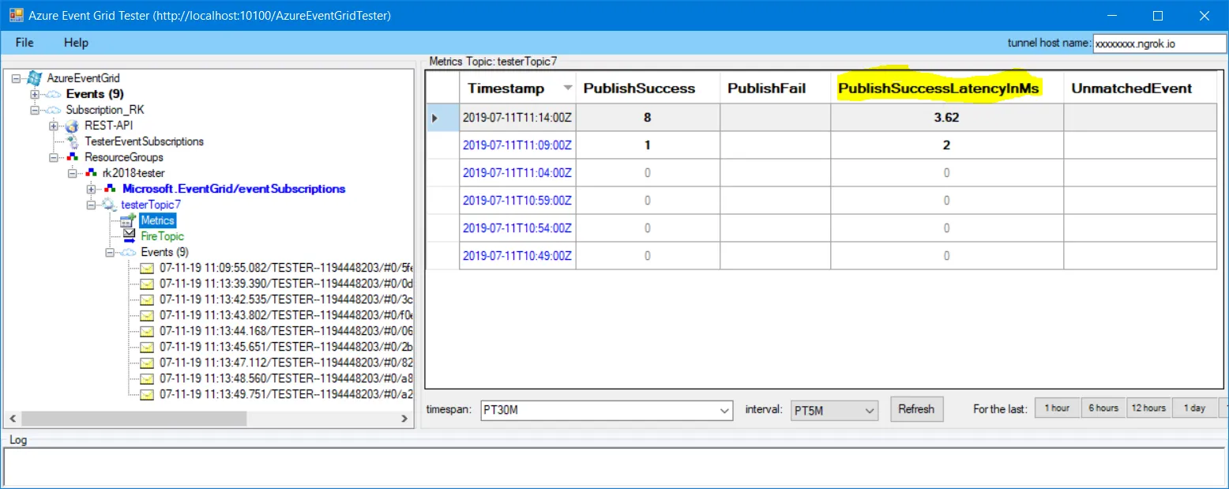Click the PublishSuccess column header
The height and width of the screenshot is (489, 1229).
(x=648, y=88)
